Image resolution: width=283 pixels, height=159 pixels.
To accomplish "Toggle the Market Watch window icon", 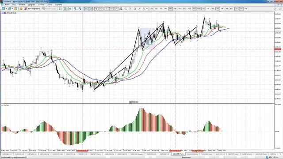I will [15, 9].
